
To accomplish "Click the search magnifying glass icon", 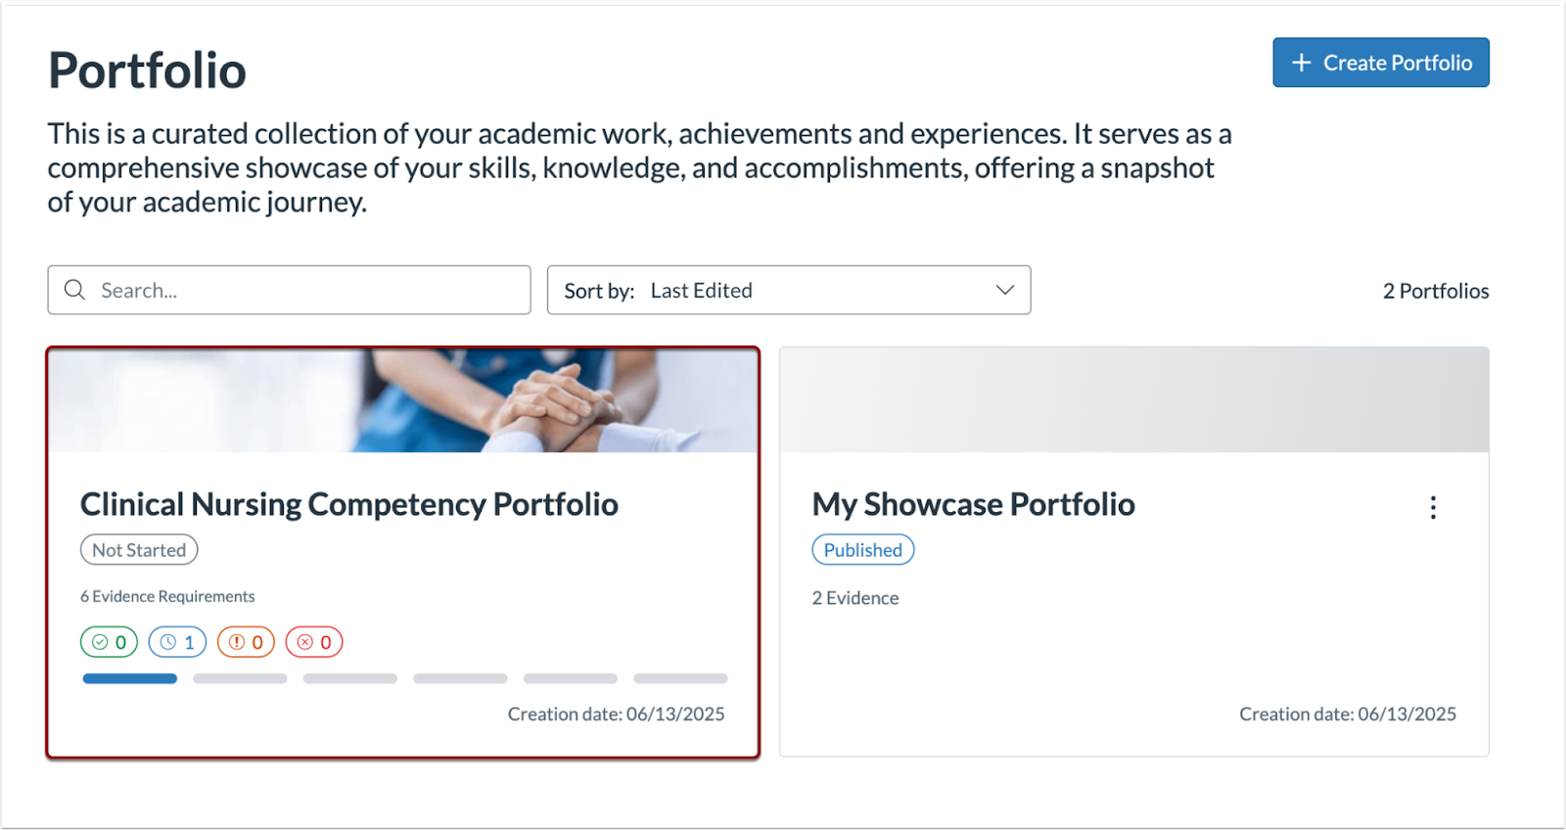I will [74, 290].
